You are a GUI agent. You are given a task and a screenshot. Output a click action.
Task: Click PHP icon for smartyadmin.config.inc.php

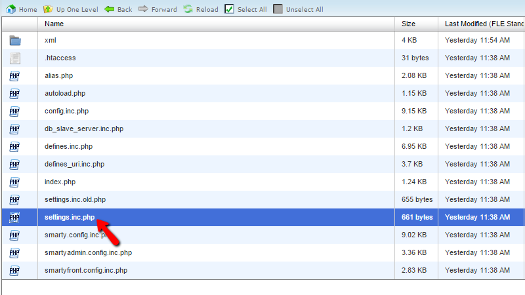(14, 253)
